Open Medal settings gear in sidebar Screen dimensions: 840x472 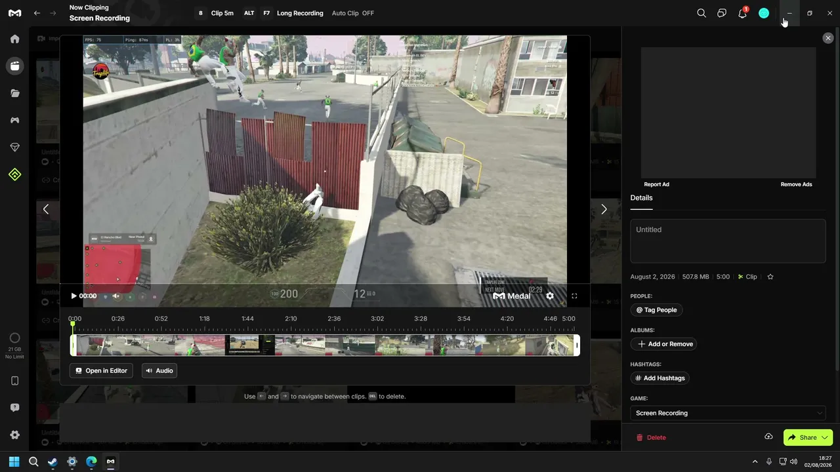coord(14,435)
